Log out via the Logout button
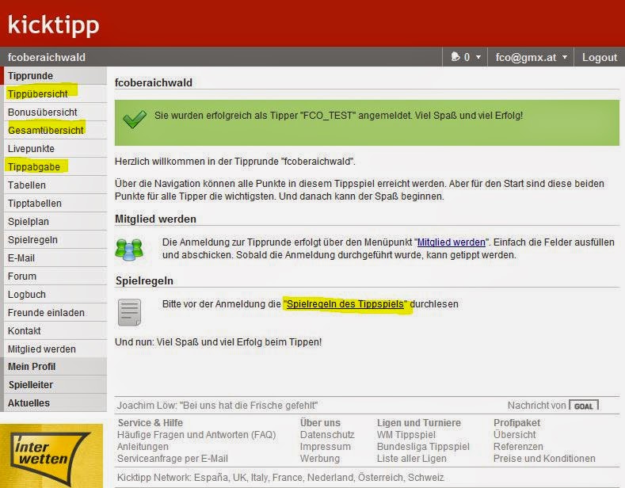 pos(599,57)
